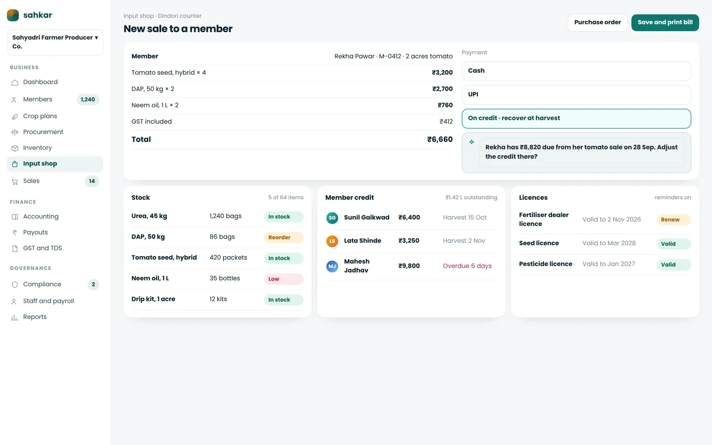Click the Overdue 6 days text
The image size is (712, 445).
coord(467,266)
